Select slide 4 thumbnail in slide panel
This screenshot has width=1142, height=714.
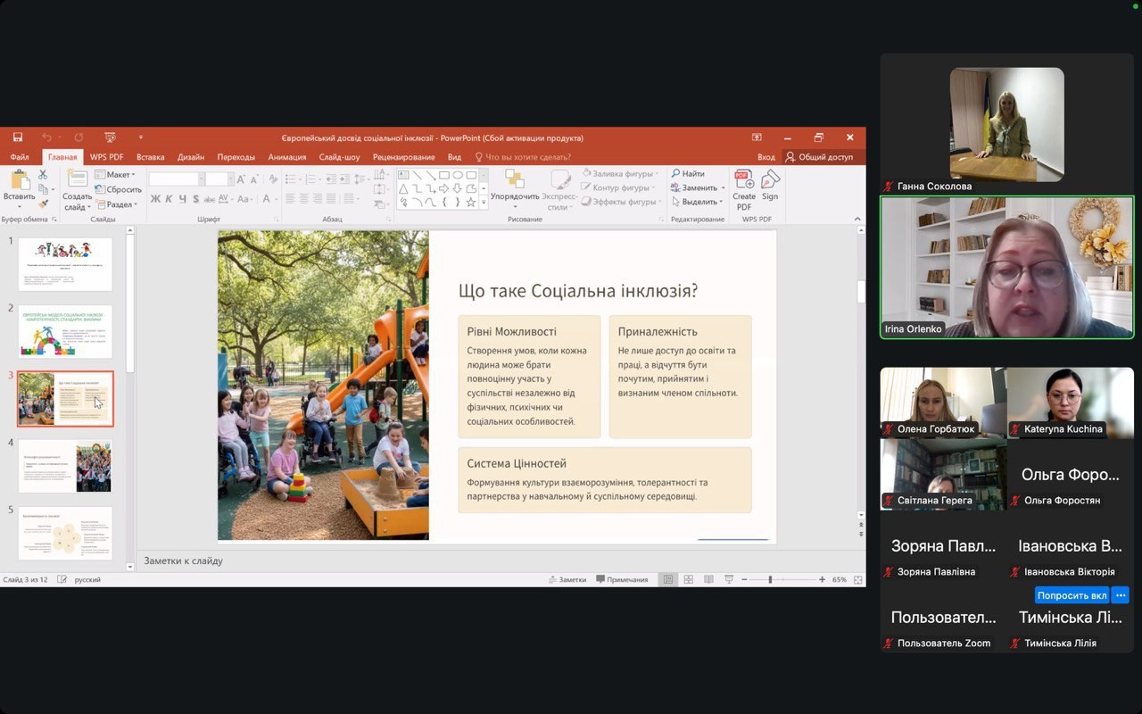(x=65, y=465)
